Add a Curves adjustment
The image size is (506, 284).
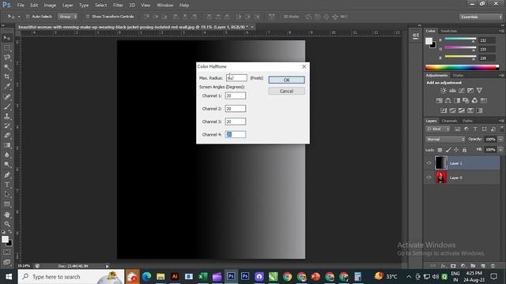tap(462, 91)
